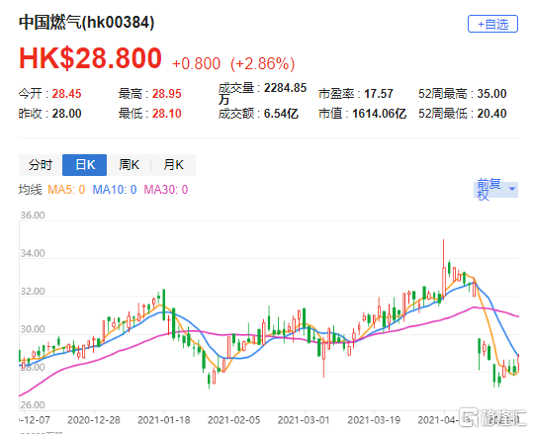Image resolution: width=533 pixels, height=434 pixels.
Task: Click 成交额 value 6.54亿
Action: click(x=281, y=113)
